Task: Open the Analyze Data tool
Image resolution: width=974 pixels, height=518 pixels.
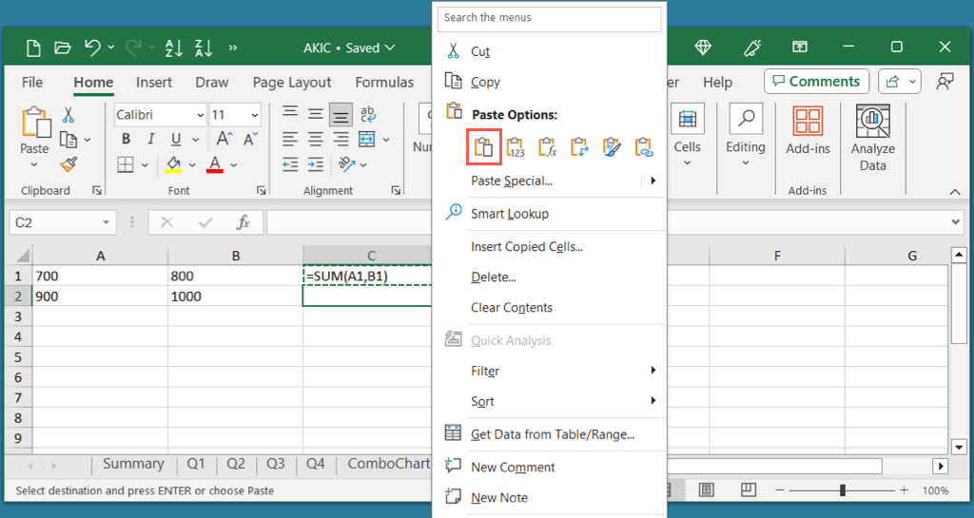Action: click(872, 136)
